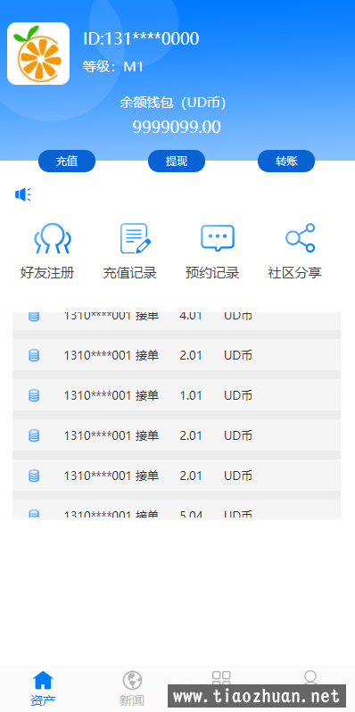Open the profile person bottom tab

[x=310, y=677]
